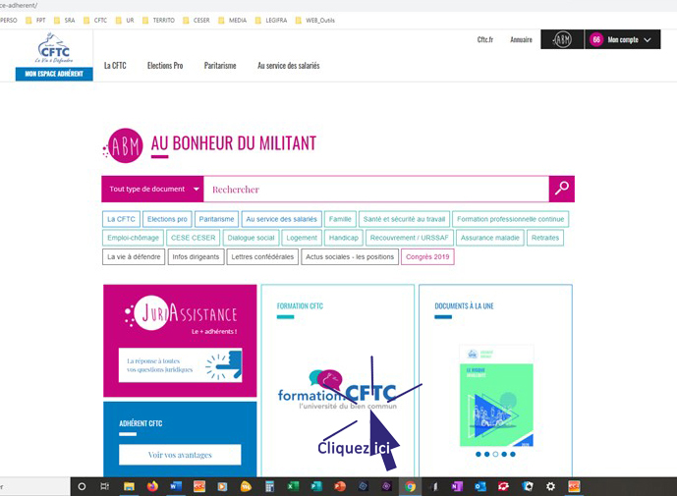The image size is (677, 496).
Task: Click La réponse à toutes vos questions juridiques
Action: (180, 365)
